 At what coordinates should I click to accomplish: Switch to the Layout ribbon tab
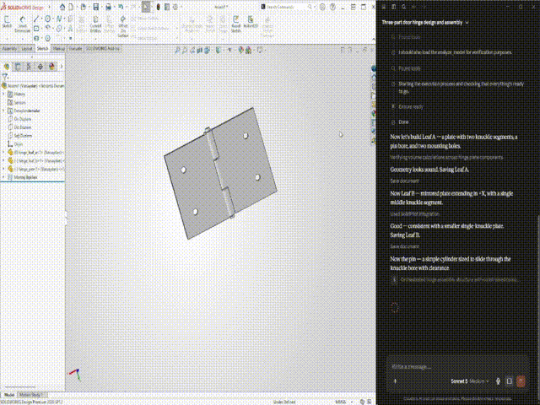tap(26, 49)
